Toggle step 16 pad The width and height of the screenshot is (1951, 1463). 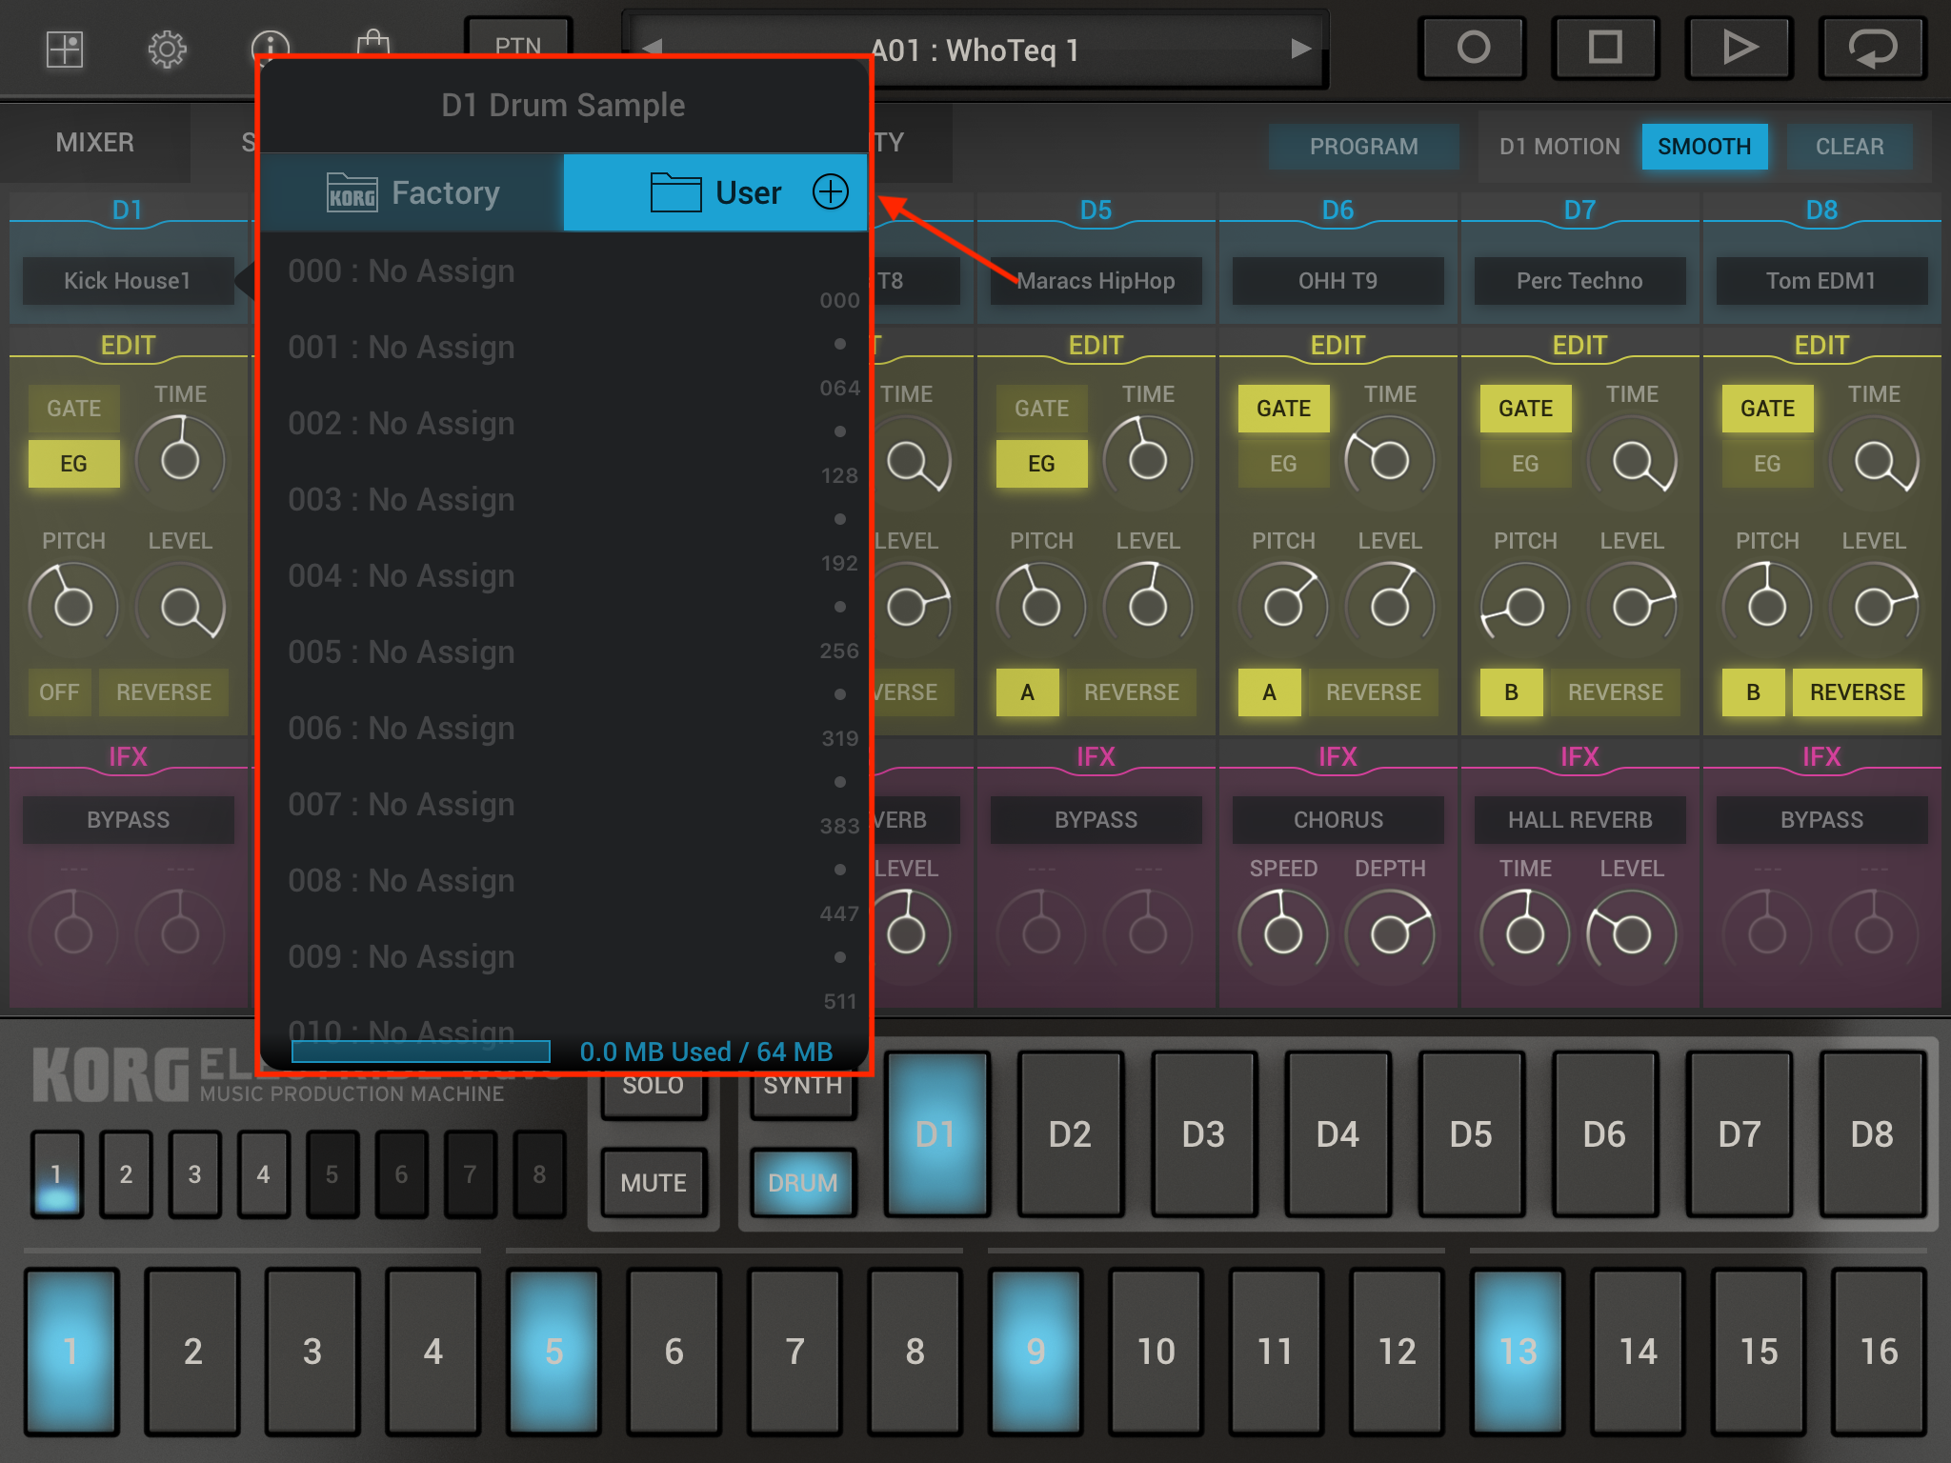[x=1880, y=1352]
